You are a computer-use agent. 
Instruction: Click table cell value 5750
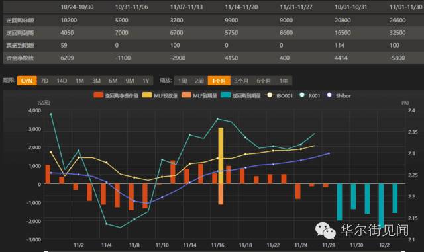click(x=231, y=33)
